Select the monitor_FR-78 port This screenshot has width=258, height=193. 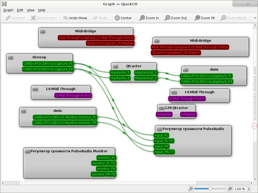click(104, 174)
